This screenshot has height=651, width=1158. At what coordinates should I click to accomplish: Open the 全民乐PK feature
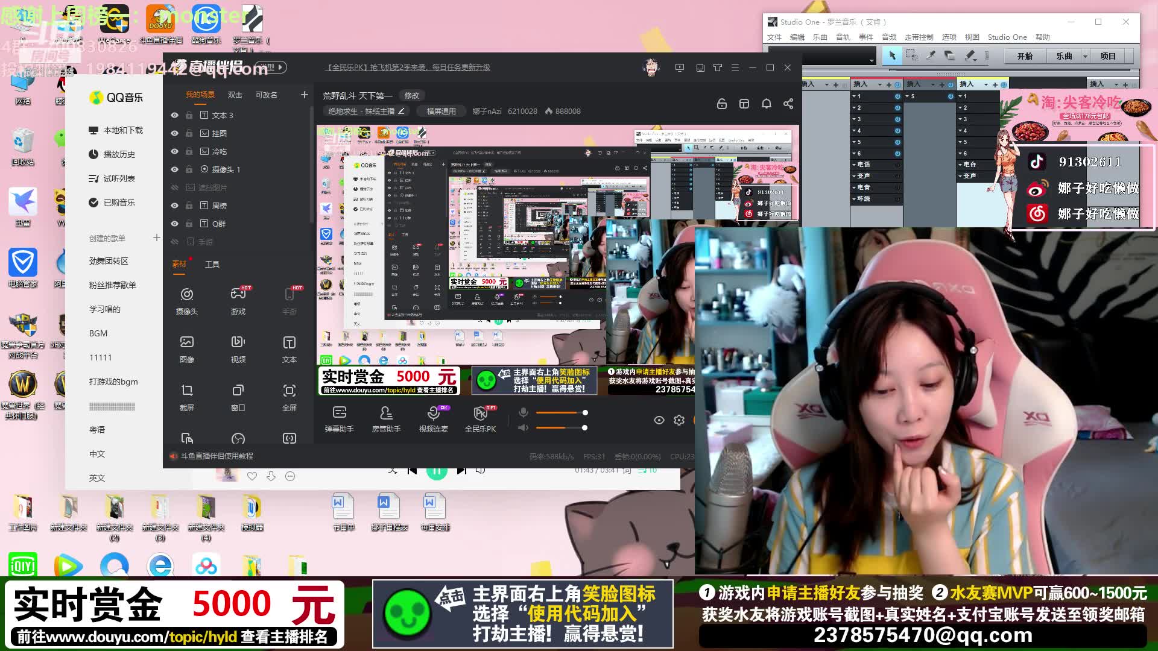point(481,419)
